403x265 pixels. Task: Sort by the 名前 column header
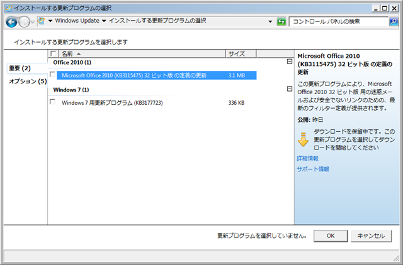coord(142,53)
